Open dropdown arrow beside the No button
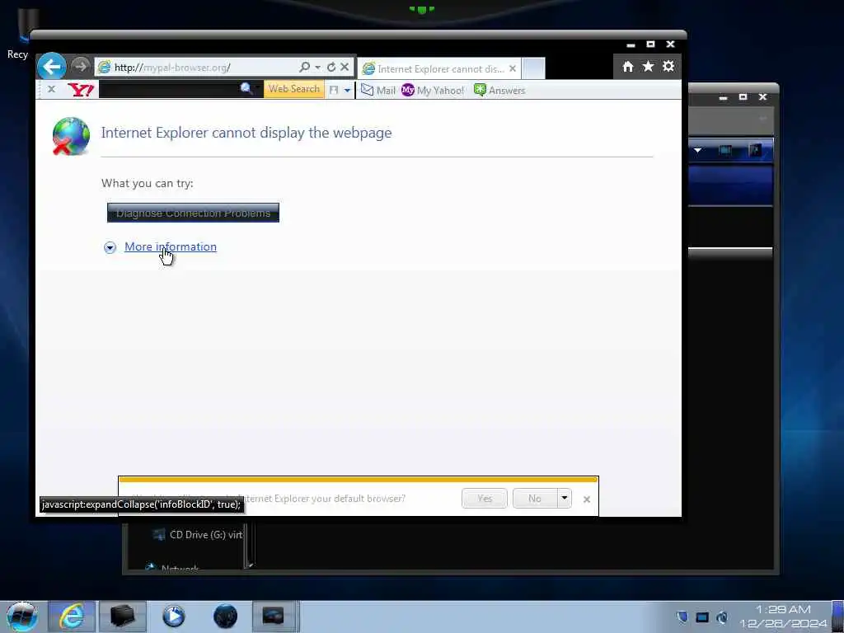The width and height of the screenshot is (844, 633). [564, 498]
